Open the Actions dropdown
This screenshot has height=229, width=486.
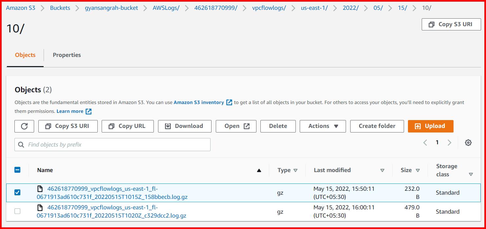pos(322,126)
